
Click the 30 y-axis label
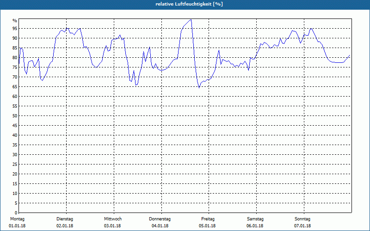click(x=15, y=155)
